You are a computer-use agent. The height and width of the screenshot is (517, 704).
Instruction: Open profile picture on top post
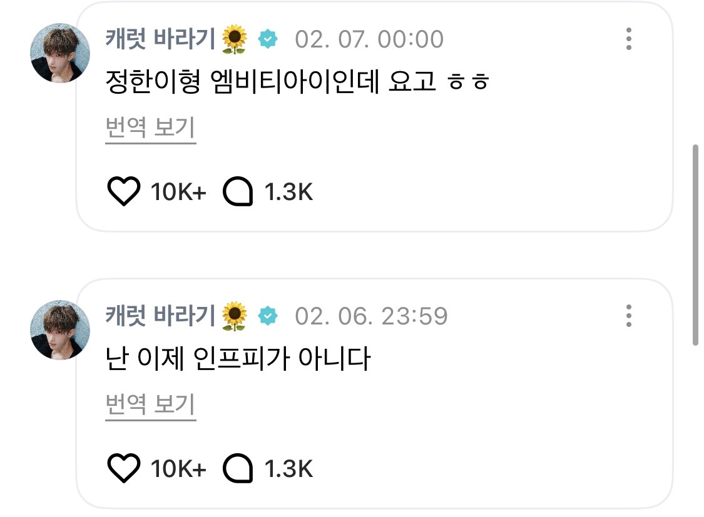pos(60,53)
